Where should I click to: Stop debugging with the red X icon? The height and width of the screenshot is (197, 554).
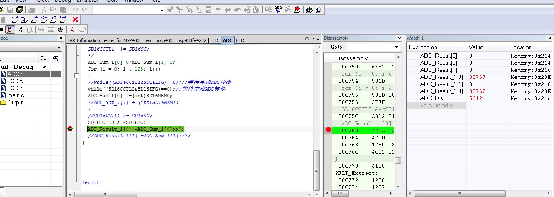[75, 19]
